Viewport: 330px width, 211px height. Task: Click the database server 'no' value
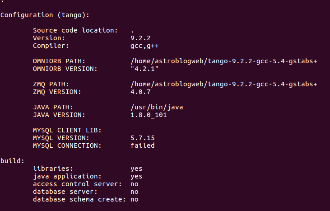[135, 192]
